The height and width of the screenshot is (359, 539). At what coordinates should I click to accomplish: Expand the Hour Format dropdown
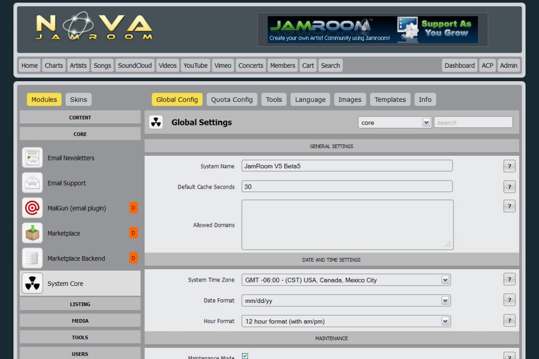click(346, 321)
